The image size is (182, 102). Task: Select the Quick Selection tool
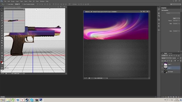tap(2, 18)
